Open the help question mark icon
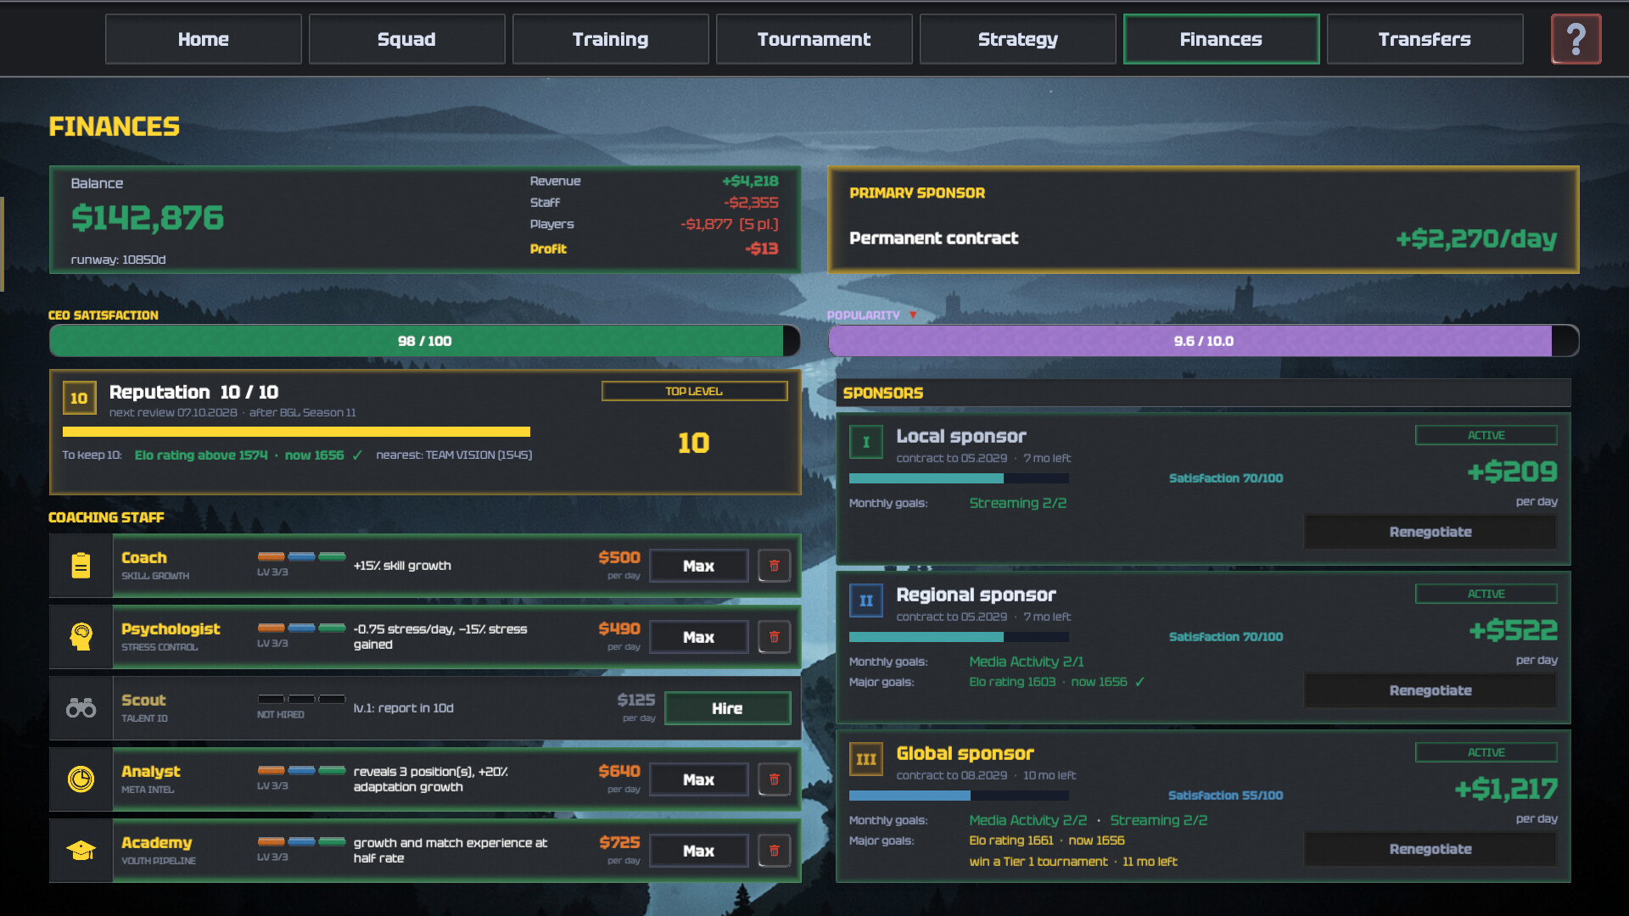Screen dimensions: 1629x916 (x=1576, y=39)
